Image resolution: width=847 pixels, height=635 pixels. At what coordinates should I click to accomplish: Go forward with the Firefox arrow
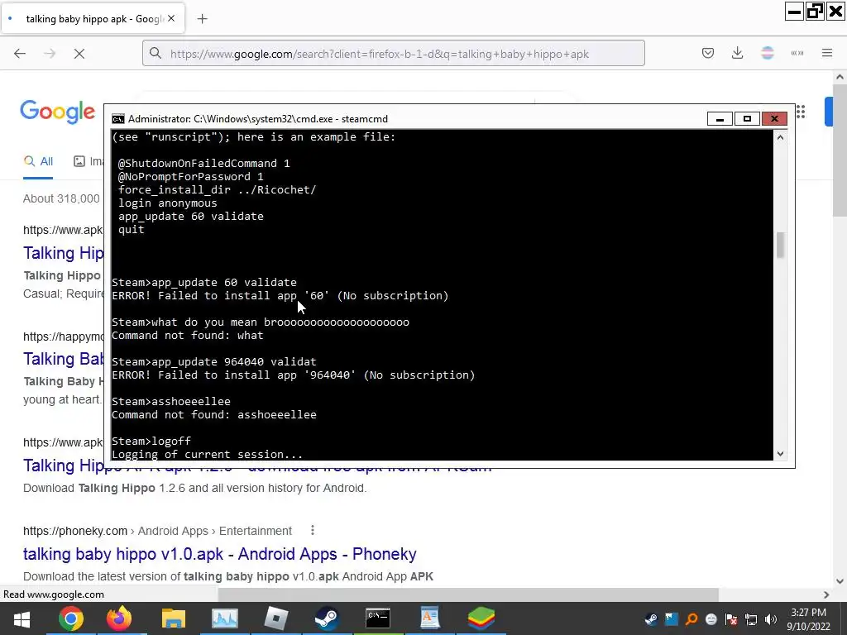[50, 54]
